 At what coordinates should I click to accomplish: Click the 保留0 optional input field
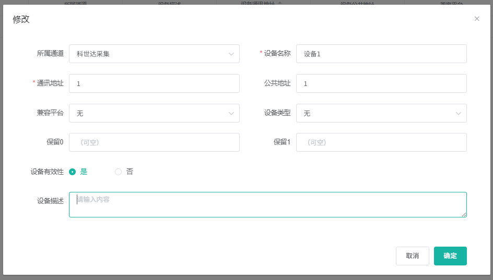coord(154,142)
